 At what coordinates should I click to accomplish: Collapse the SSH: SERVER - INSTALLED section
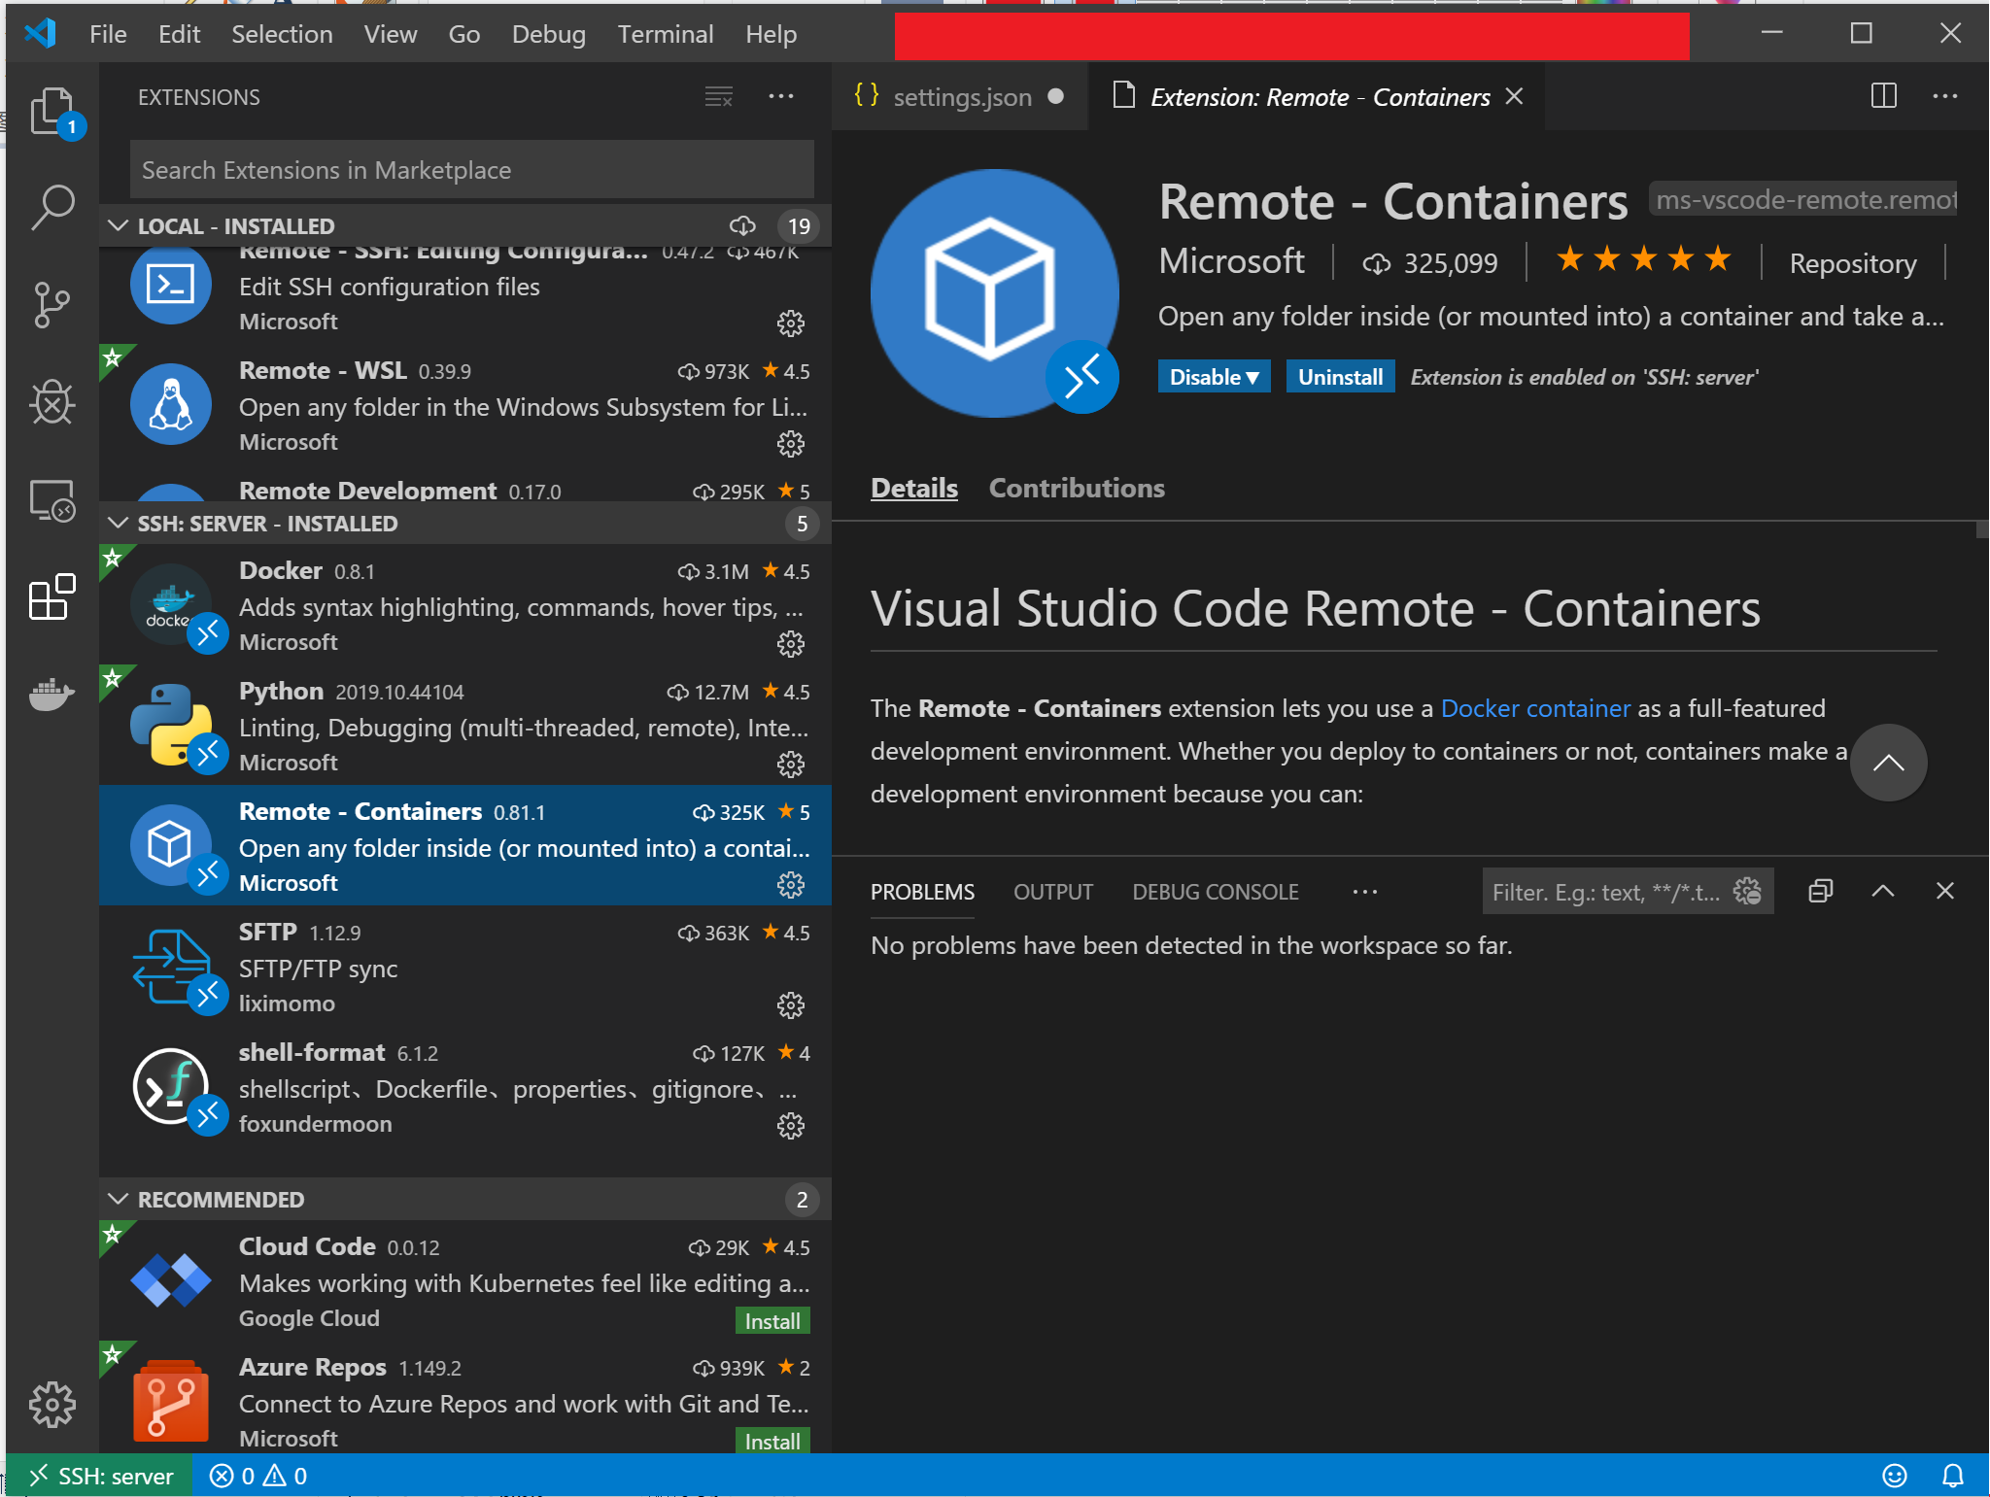tap(119, 523)
